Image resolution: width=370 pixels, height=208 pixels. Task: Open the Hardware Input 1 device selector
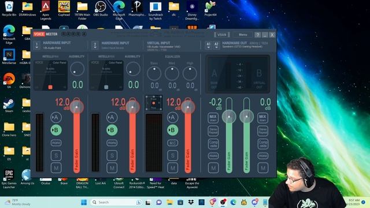[x=36, y=45]
